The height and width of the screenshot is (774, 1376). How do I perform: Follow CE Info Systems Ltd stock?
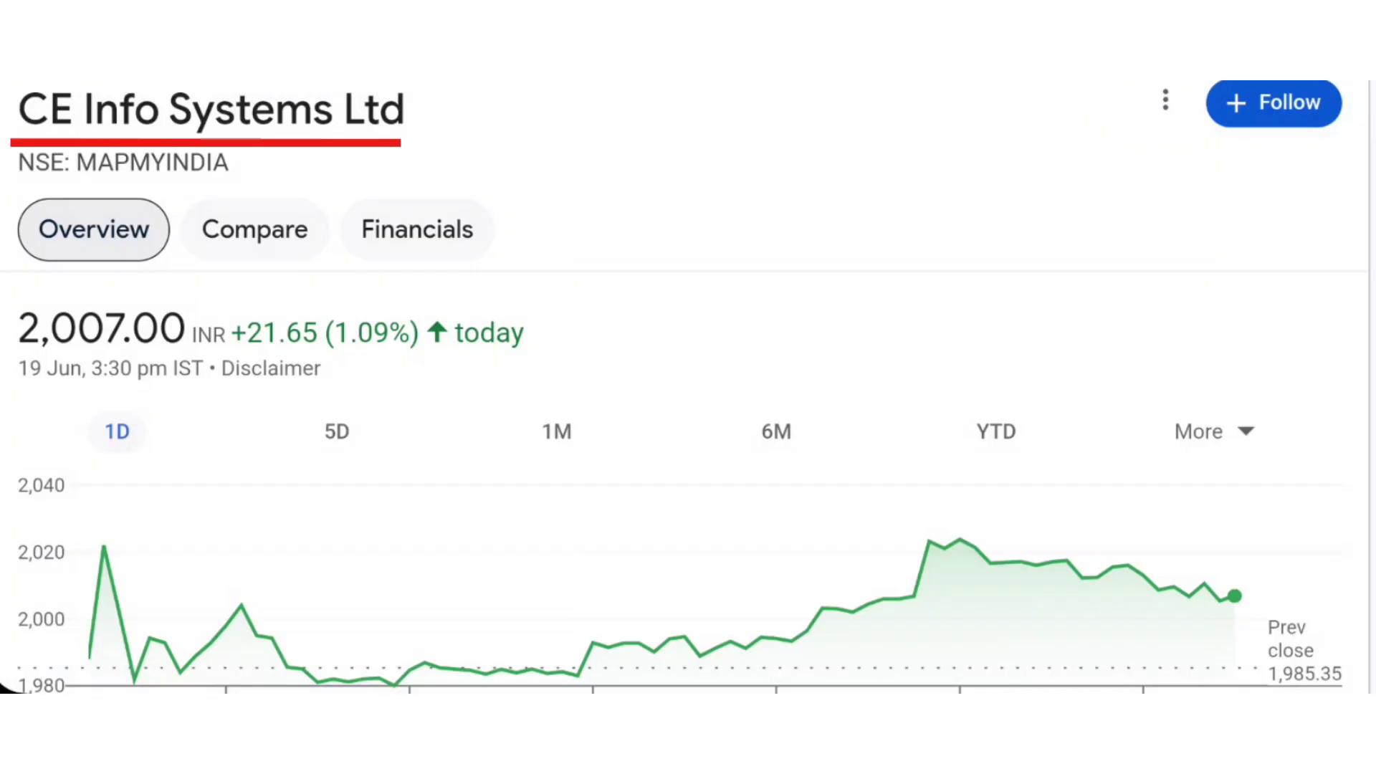(1274, 103)
